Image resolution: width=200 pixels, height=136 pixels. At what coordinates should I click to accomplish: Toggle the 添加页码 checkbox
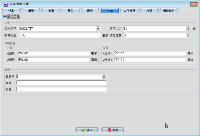5,16
